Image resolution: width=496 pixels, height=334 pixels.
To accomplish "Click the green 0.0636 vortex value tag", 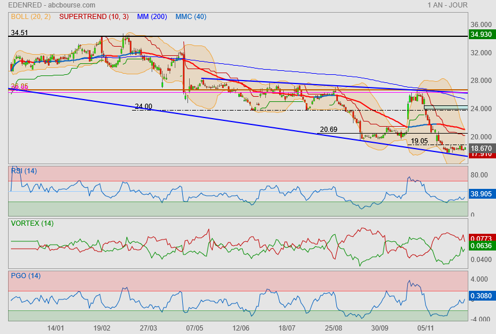I will [480, 246].
